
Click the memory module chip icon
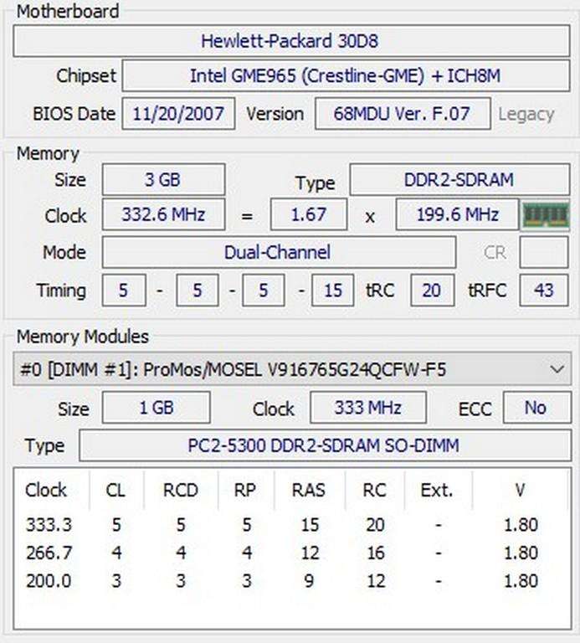(546, 214)
